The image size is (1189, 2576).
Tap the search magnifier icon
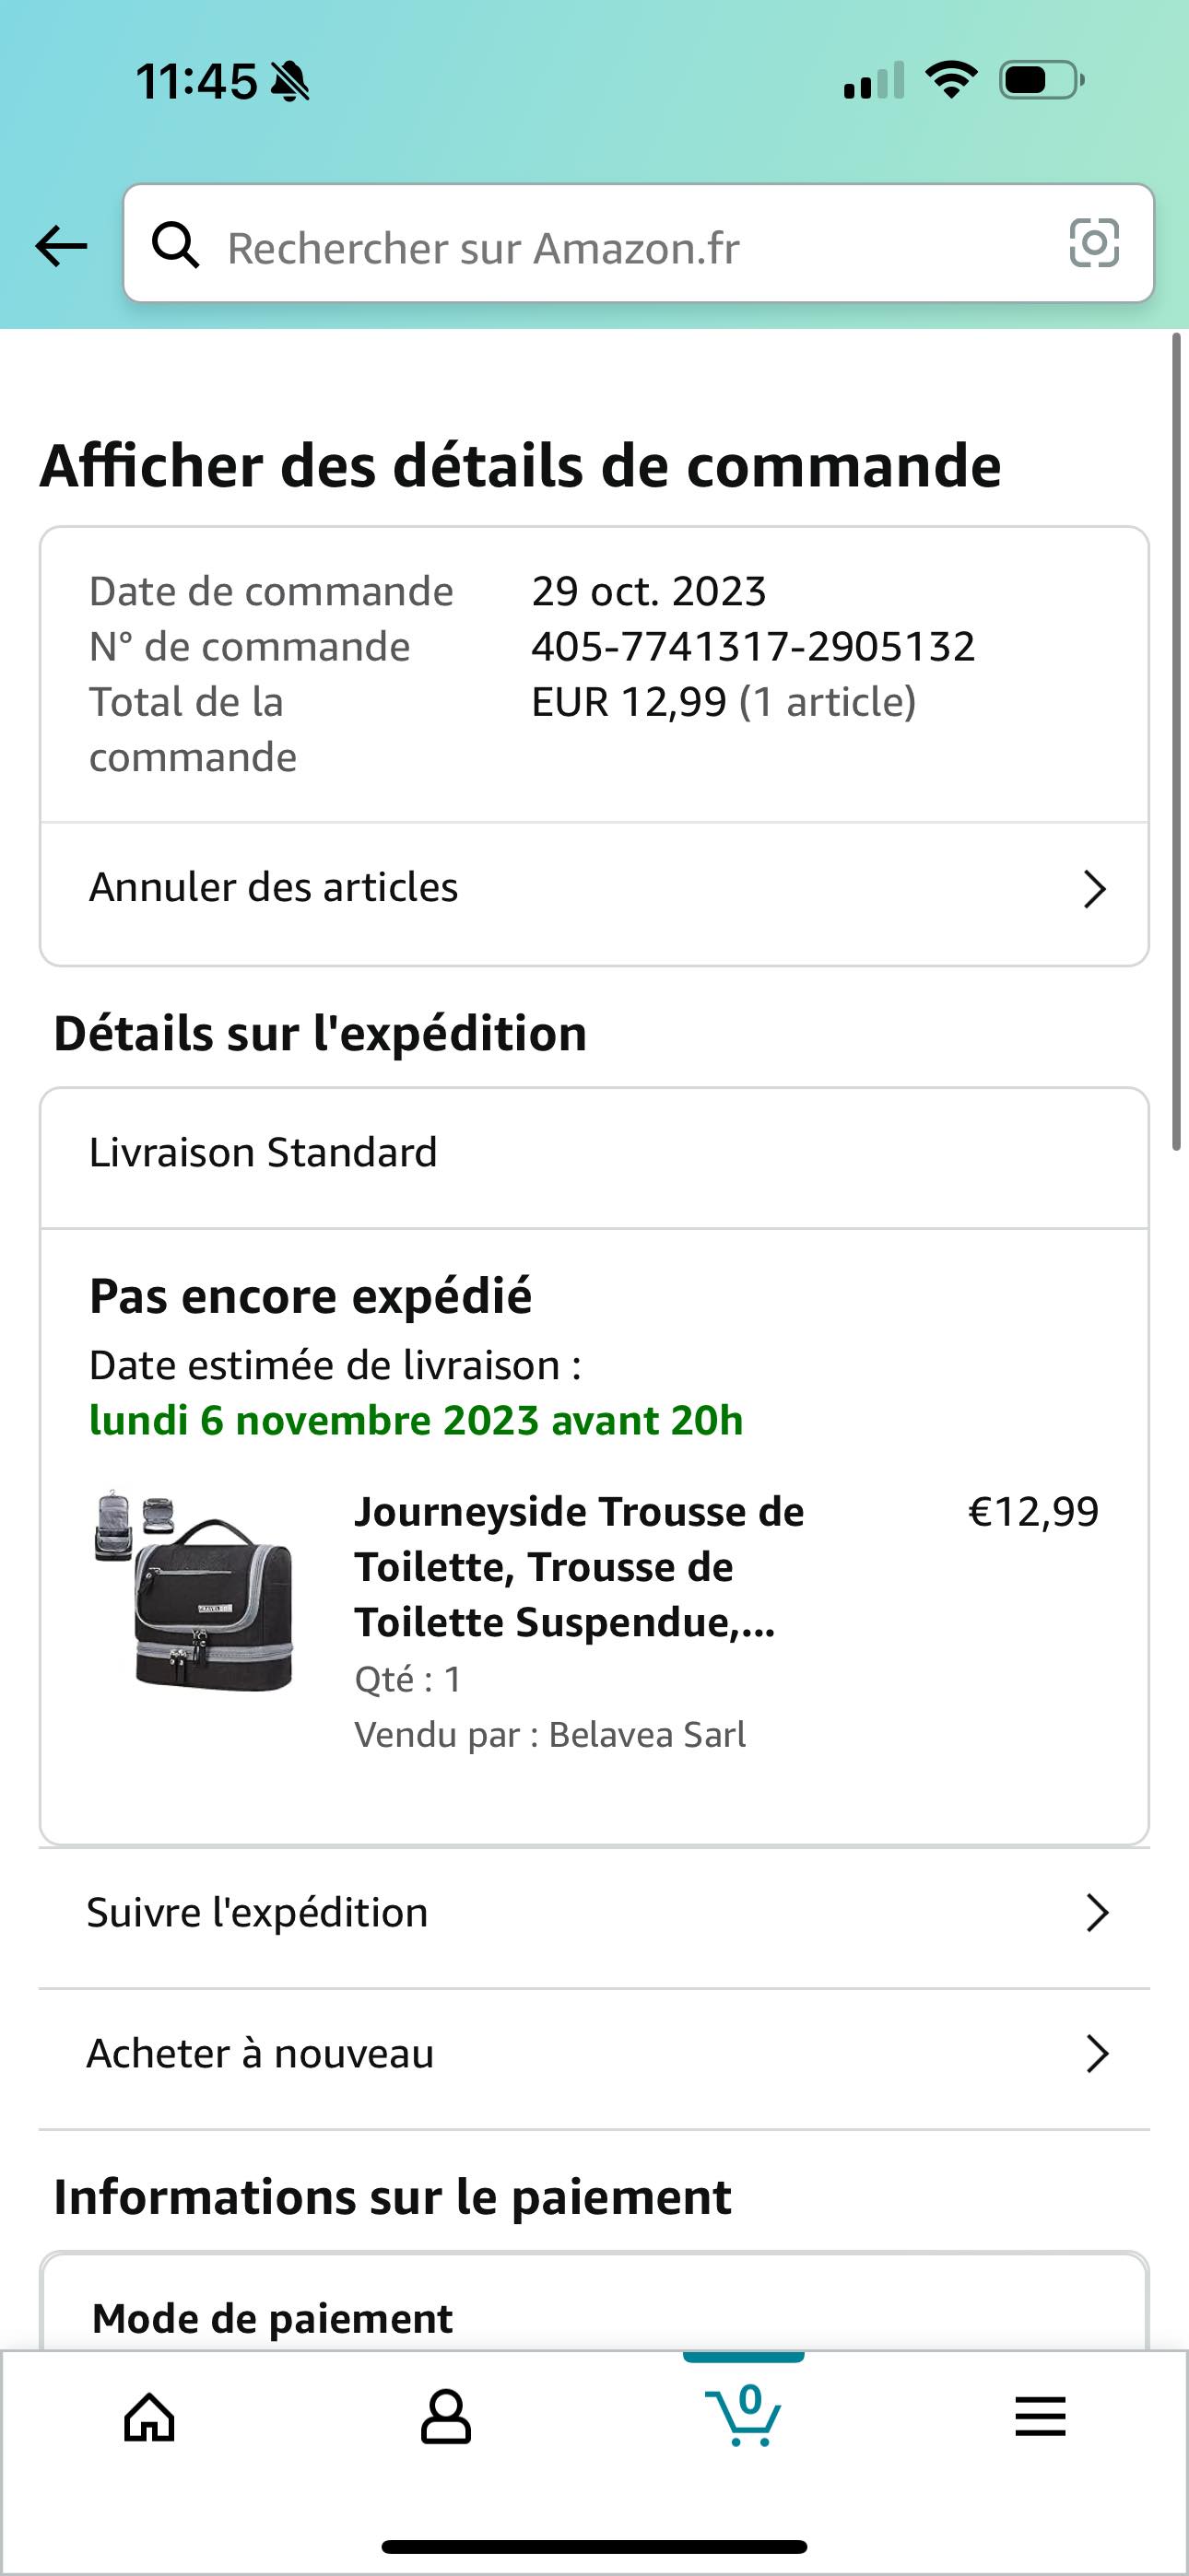point(175,245)
